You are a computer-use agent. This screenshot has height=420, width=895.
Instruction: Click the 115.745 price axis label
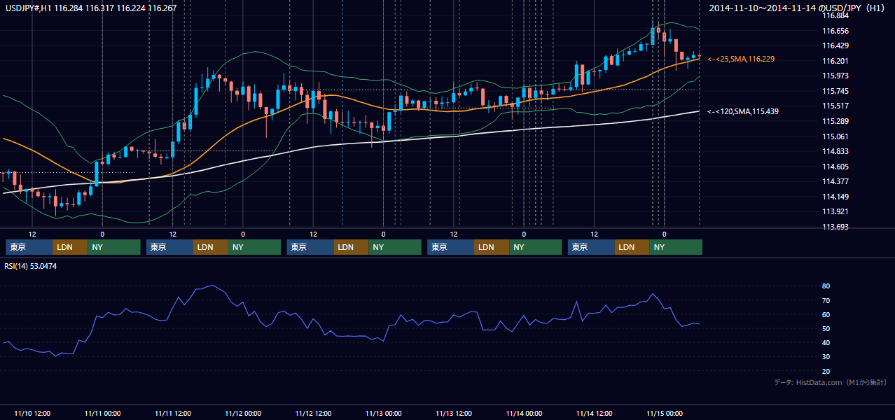coord(835,91)
